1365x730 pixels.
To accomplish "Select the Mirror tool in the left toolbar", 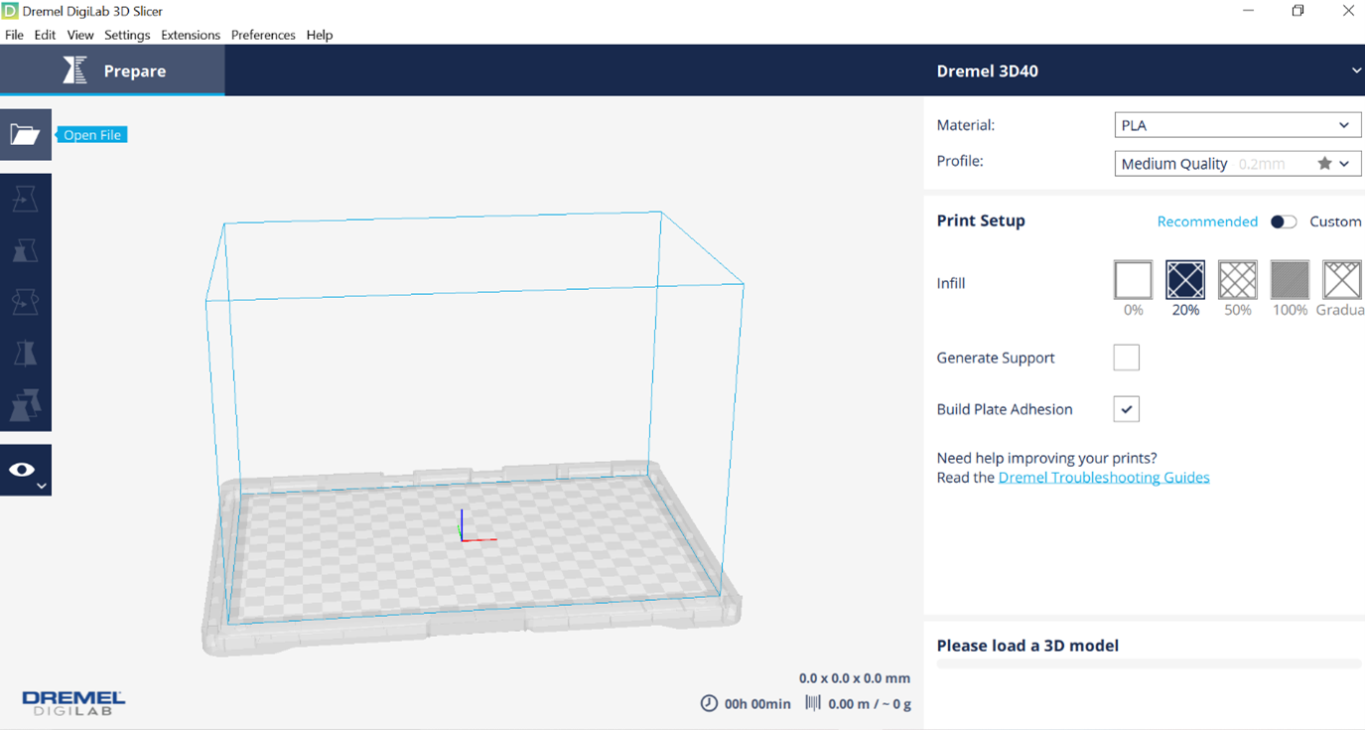I will pyautogui.click(x=25, y=354).
